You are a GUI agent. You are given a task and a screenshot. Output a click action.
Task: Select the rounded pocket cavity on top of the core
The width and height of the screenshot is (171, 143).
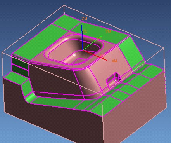(x=74, y=50)
